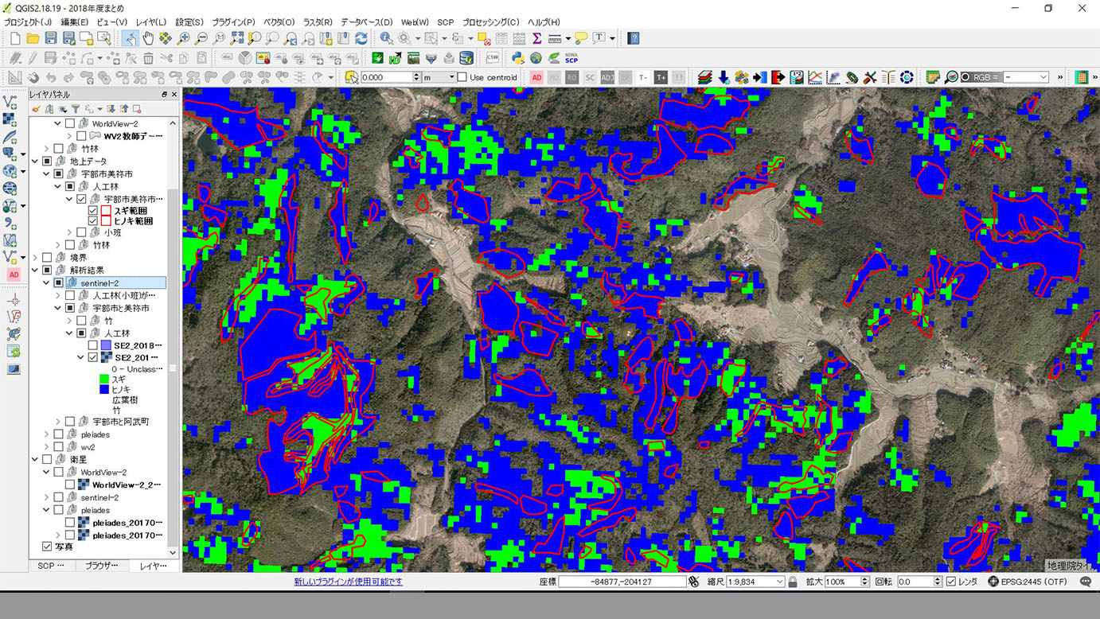Collapse the 解析結果 group
1100x619 pixels.
[x=35, y=271]
